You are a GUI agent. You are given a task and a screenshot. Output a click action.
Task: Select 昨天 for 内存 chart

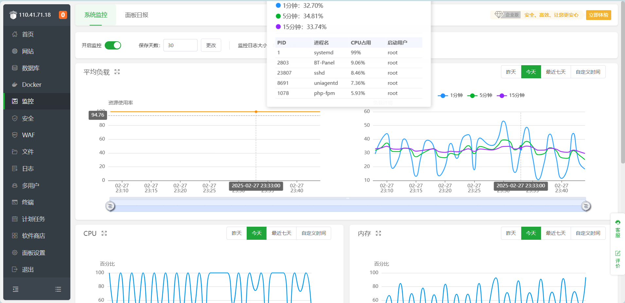click(511, 233)
